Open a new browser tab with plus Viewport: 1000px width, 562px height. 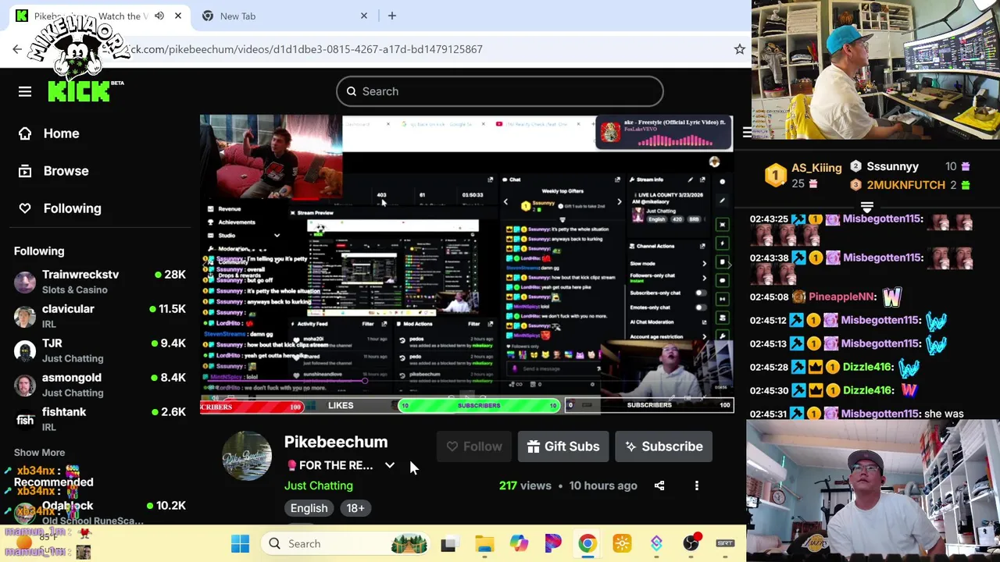point(392,16)
